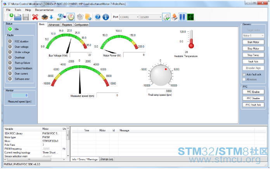Viewport: 270px width, 169px height.
Task: Click the Start Motor button
Action: [x=253, y=42]
